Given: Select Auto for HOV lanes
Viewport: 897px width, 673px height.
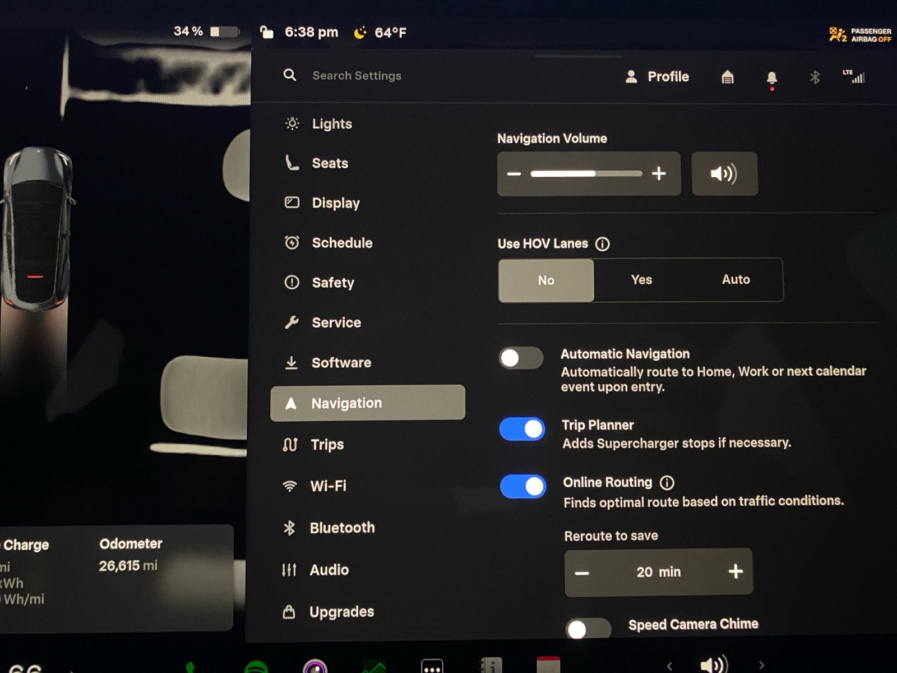Looking at the screenshot, I should click(x=736, y=279).
